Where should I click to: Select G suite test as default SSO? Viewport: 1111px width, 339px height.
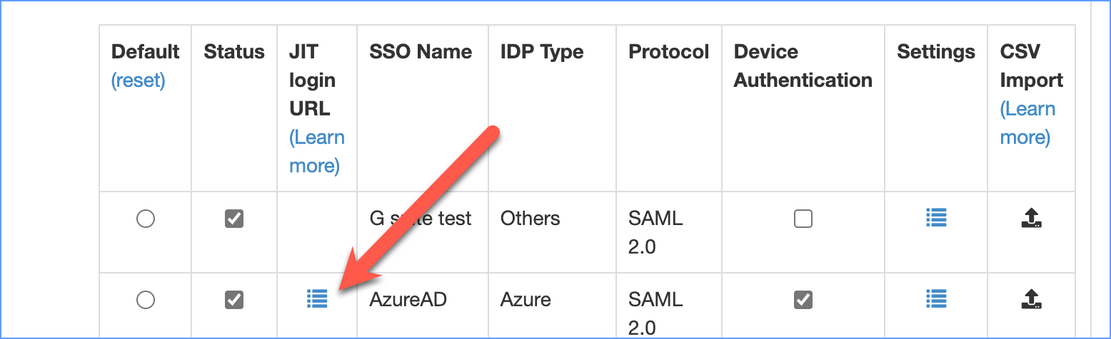[x=146, y=219]
